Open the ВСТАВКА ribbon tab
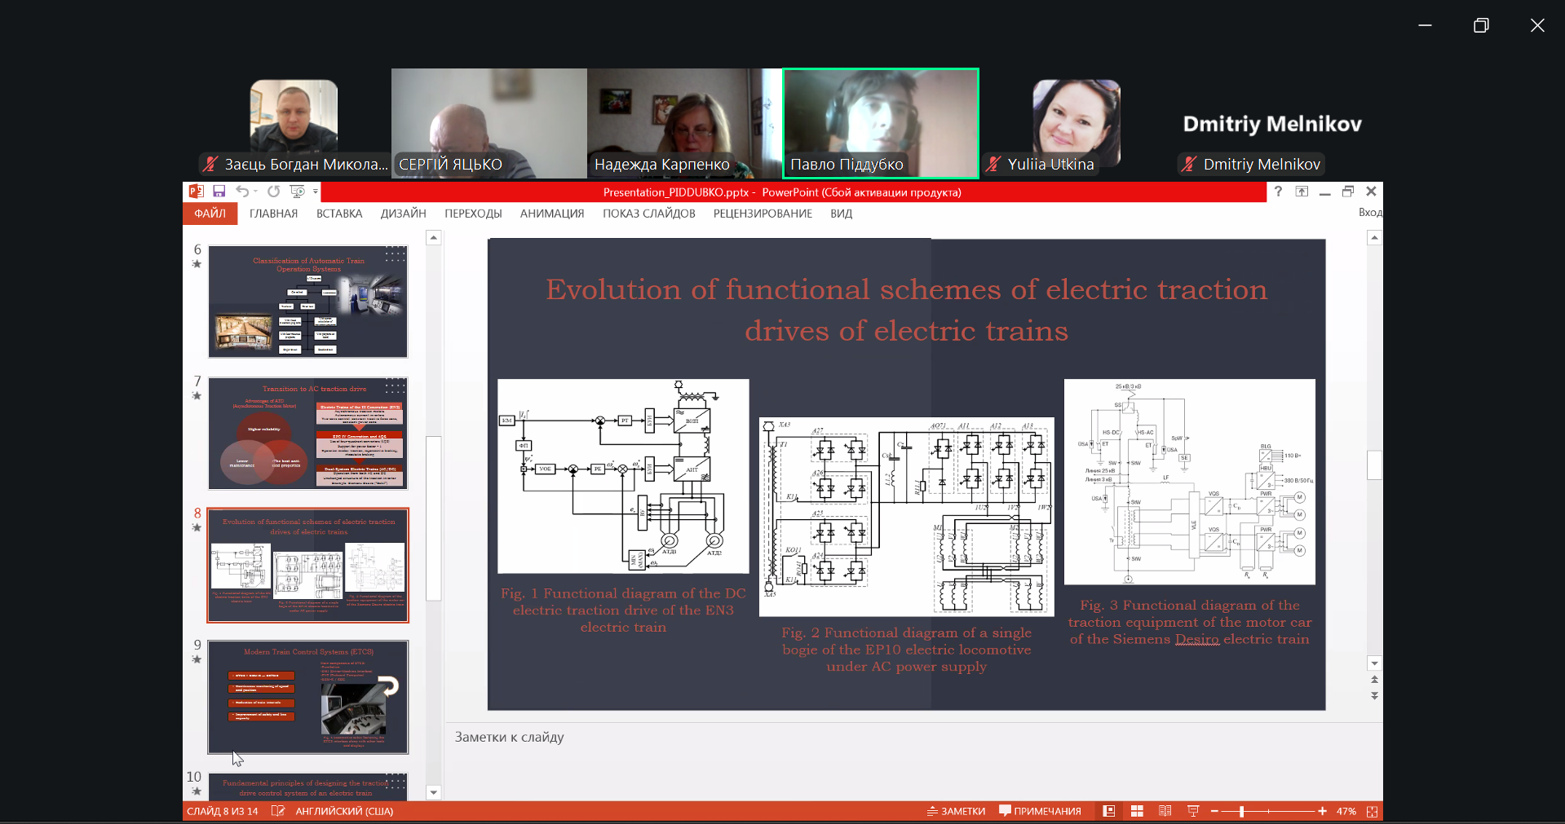This screenshot has width=1565, height=824. pos(339,214)
